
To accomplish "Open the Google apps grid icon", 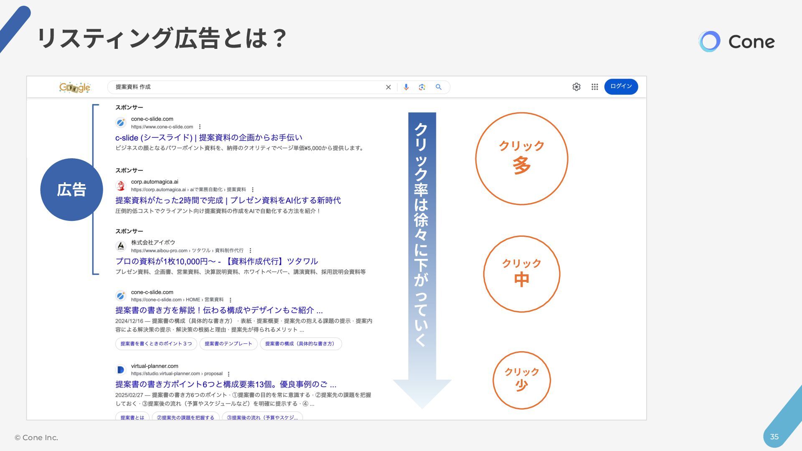I will click(x=594, y=87).
